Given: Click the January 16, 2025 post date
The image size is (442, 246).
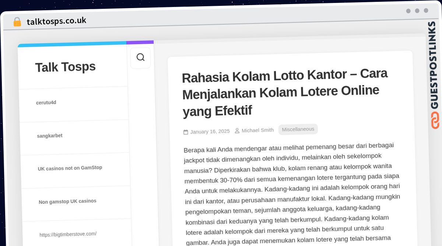Looking at the screenshot, I should coord(210,131).
